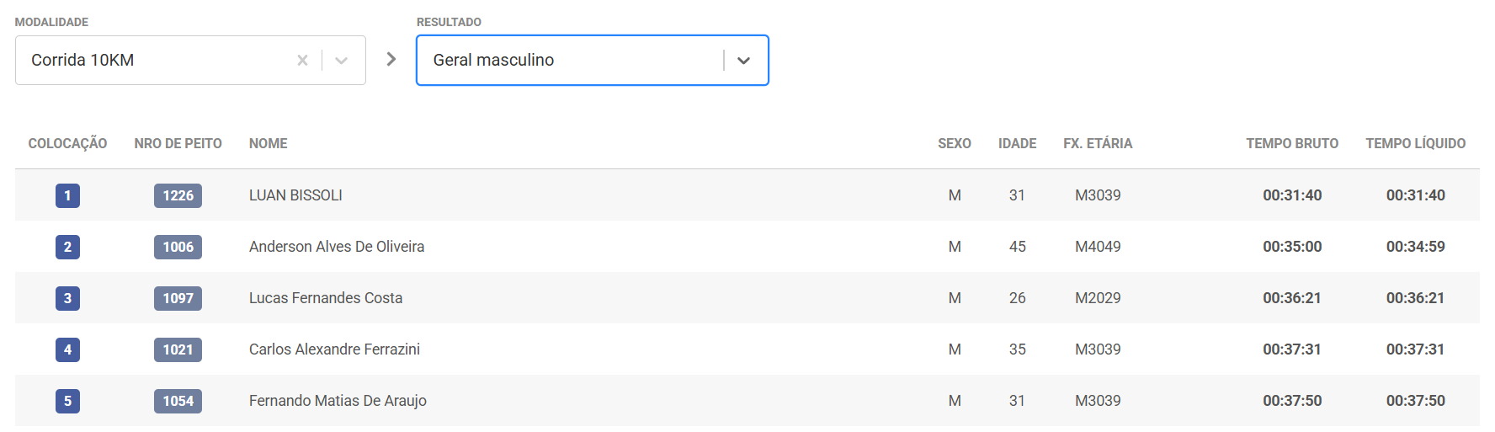This screenshot has width=1495, height=432.
Task: Click the Corrida 10KM modality field
Action: click(x=152, y=60)
